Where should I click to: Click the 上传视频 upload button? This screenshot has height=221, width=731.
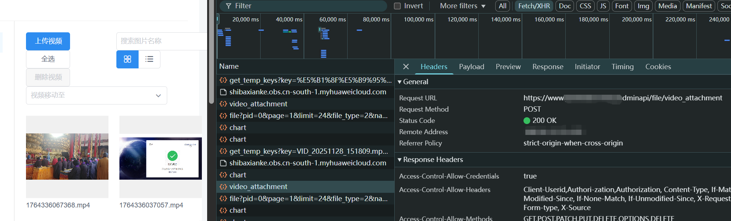coord(48,41)
